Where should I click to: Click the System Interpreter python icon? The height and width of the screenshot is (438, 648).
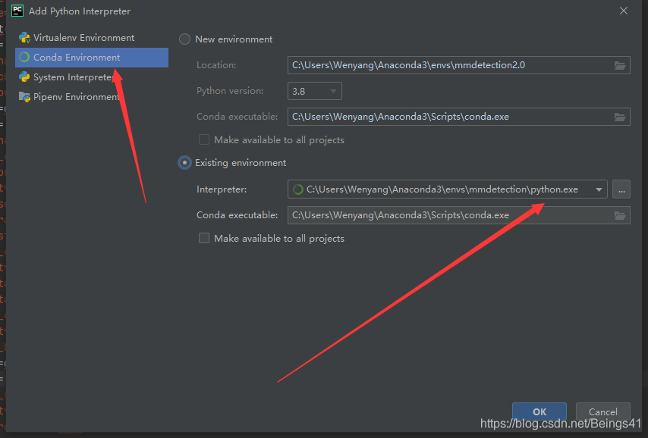[x=24, y=77]
